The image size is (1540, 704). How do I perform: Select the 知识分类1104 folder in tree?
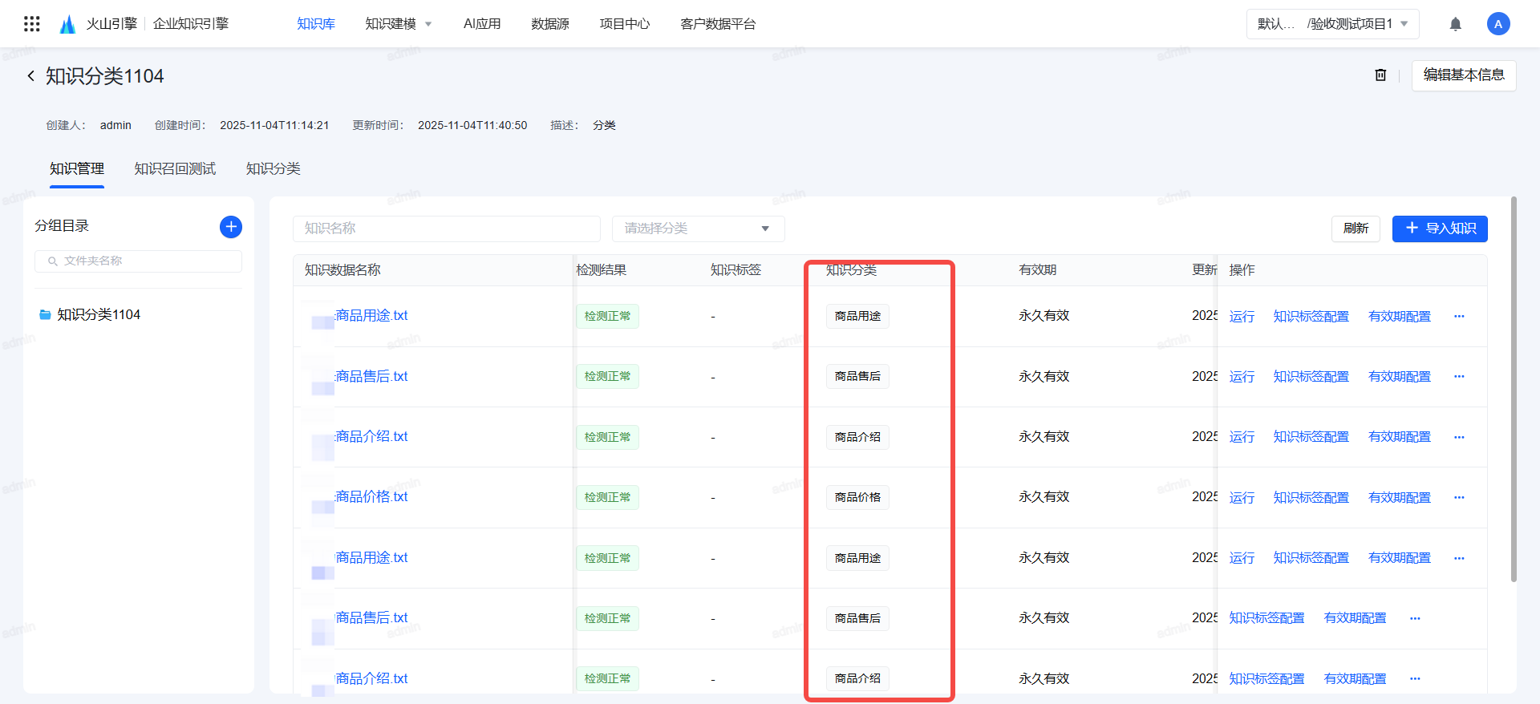click(x=98, y=315)
